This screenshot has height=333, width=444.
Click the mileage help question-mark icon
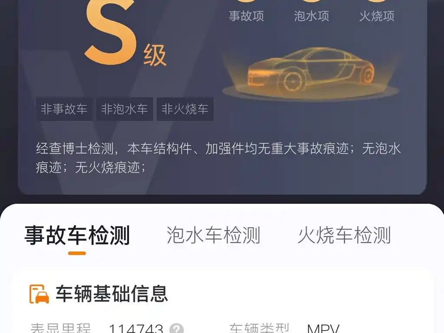pyautogui.click(x=177, y=329)
